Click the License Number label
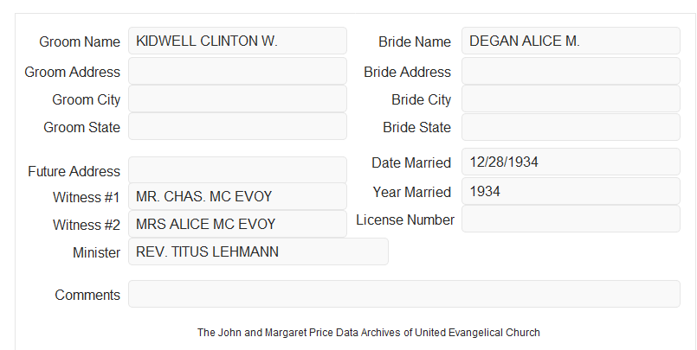 [x=405, y=220]
